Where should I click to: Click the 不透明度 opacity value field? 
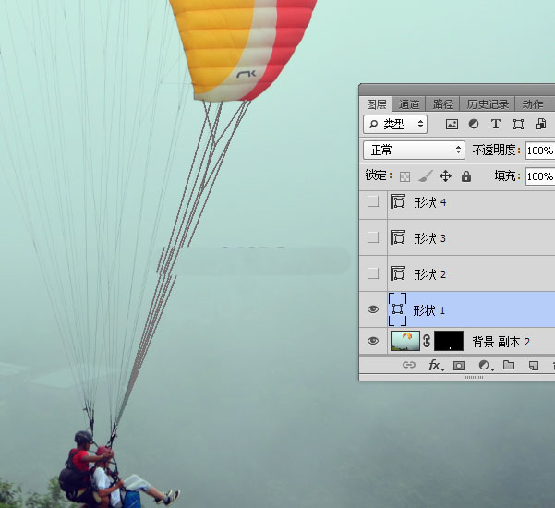pyautogui.click(x=540, y=150)
